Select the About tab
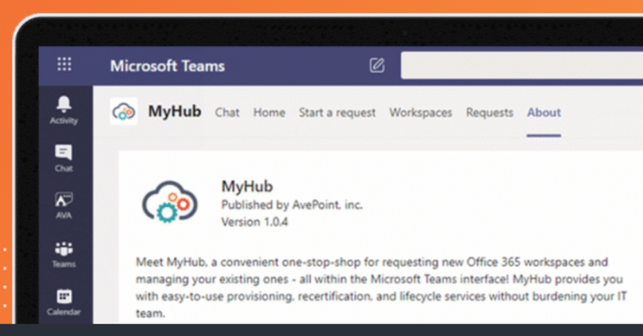 coord(544,113)
